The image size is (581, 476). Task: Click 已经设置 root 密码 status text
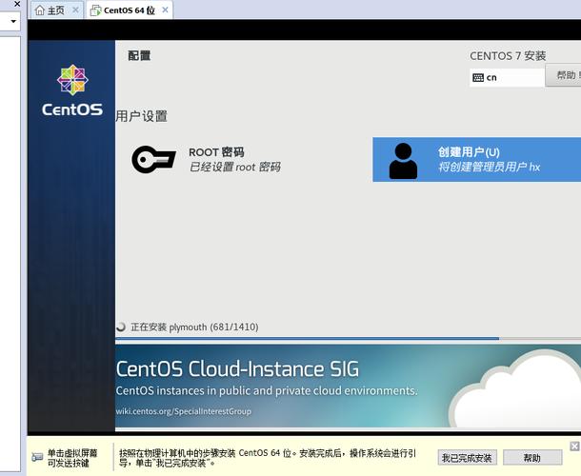(235, 167)
